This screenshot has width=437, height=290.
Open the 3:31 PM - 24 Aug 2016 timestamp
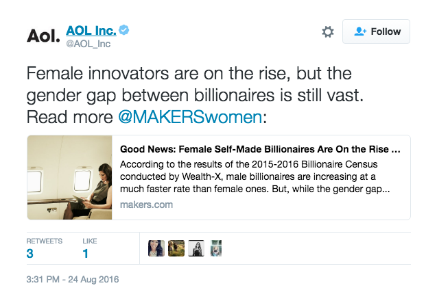[73, 279]
